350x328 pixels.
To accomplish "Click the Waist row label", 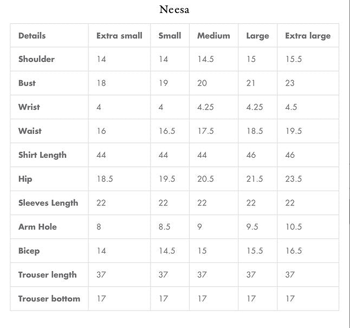I will (30, 131).
